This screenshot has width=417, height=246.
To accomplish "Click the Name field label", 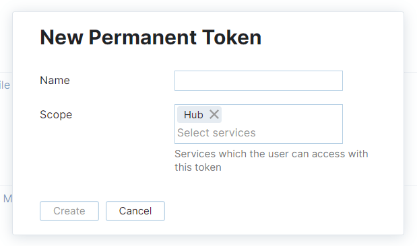I will pos(55,81).
